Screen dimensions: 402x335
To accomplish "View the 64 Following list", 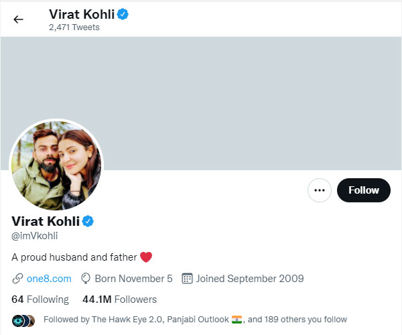I will [x=40, y=299].
